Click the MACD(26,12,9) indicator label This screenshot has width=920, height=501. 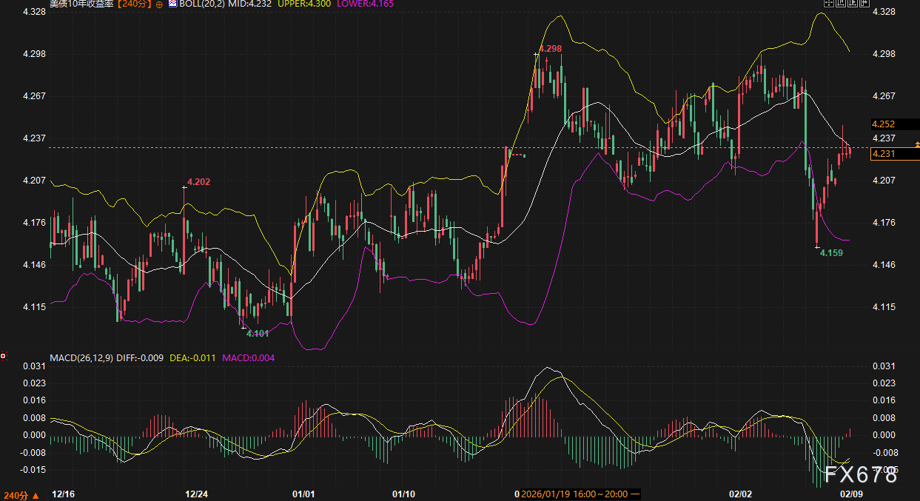click(x=81, y=358)
